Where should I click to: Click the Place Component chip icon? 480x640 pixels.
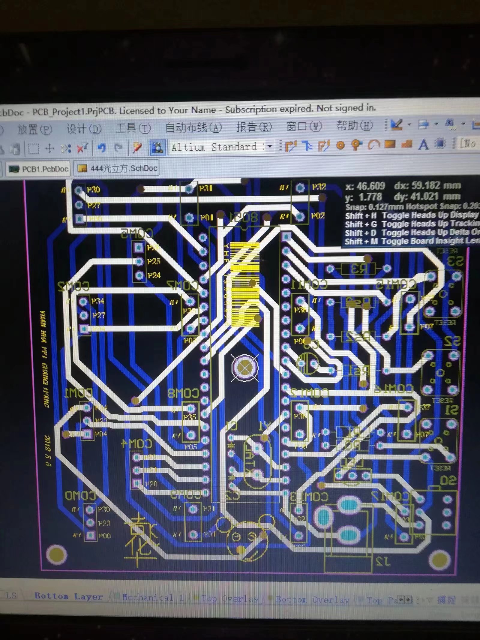(x=440, y=144)
